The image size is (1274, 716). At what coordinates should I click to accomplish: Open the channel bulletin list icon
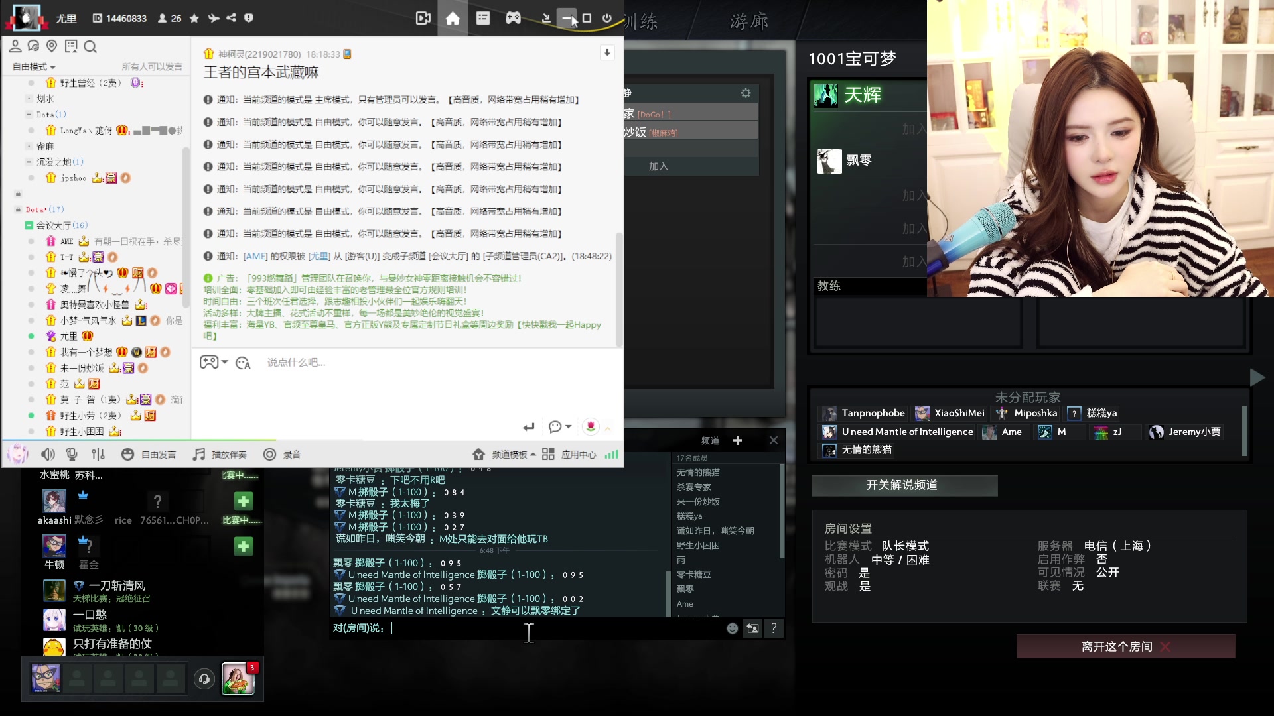click(483, 19)
